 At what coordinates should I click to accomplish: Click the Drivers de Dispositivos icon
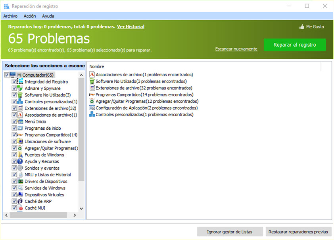tap(21, 181)
